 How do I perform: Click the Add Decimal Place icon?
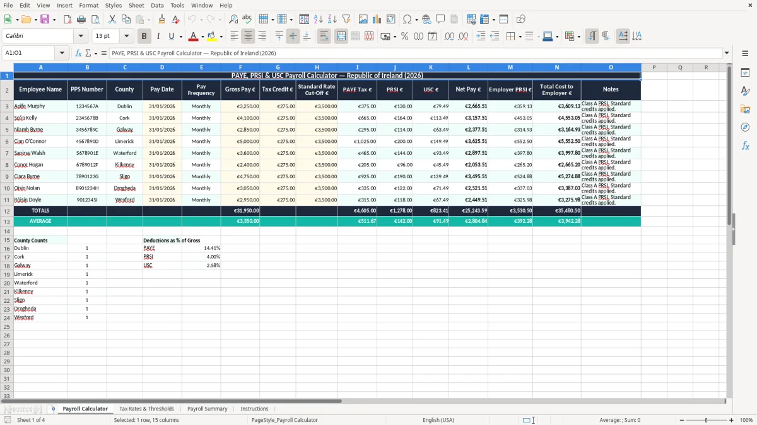(x=449, y=37)
